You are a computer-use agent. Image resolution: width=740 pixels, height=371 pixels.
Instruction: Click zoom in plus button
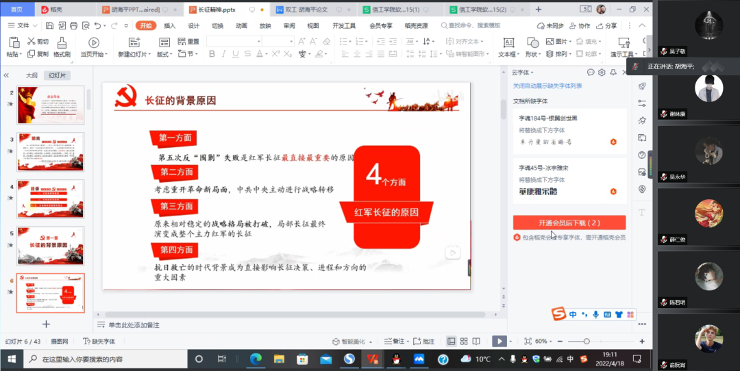642,342
